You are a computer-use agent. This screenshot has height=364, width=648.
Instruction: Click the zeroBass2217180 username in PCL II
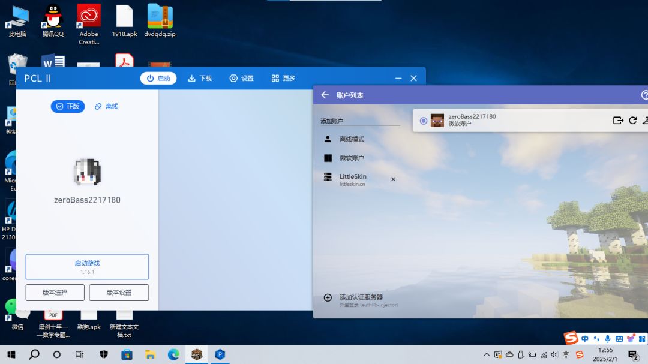87,200
